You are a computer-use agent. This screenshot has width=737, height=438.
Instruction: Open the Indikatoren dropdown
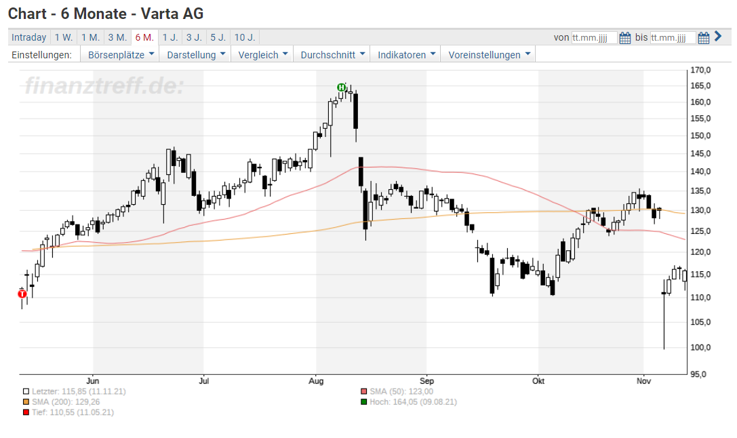405,54
